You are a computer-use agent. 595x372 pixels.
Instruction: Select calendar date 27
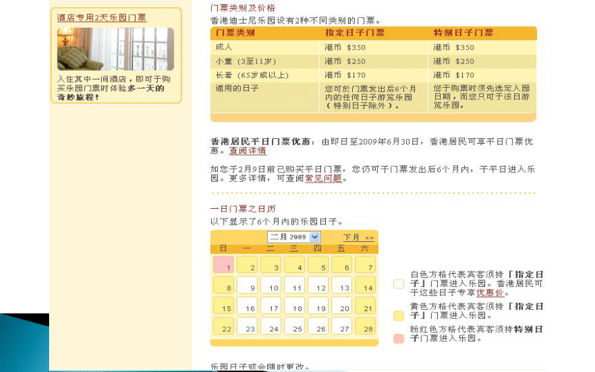tap(341, 326)
